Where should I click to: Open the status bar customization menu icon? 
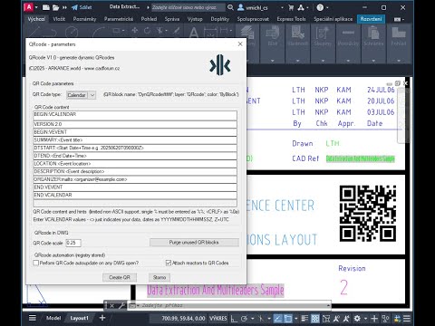click(x=407, y=318)
